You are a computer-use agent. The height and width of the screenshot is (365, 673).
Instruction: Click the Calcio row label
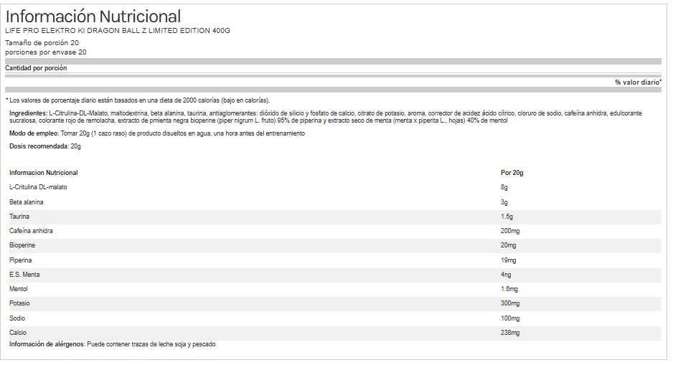(x=19, y=333)
